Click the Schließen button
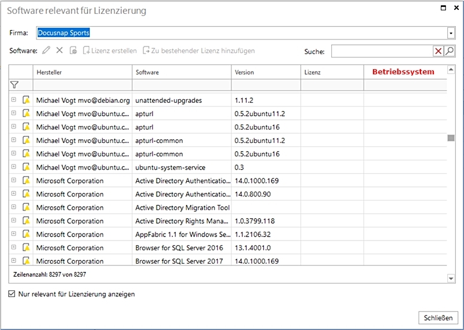The width and height of the screenshot is (464, 330). click(438, 318)
